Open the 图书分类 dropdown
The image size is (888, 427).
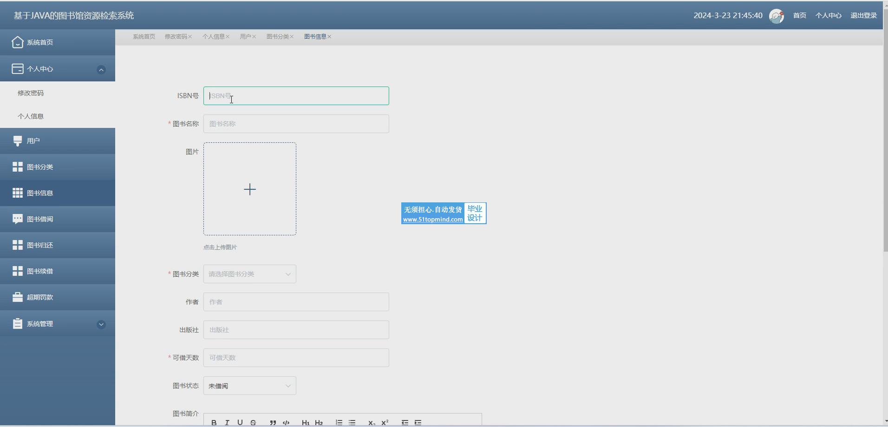[x=250, y=274]
